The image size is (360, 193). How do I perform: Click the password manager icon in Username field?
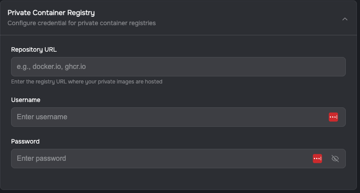click(x=333, y=117)
